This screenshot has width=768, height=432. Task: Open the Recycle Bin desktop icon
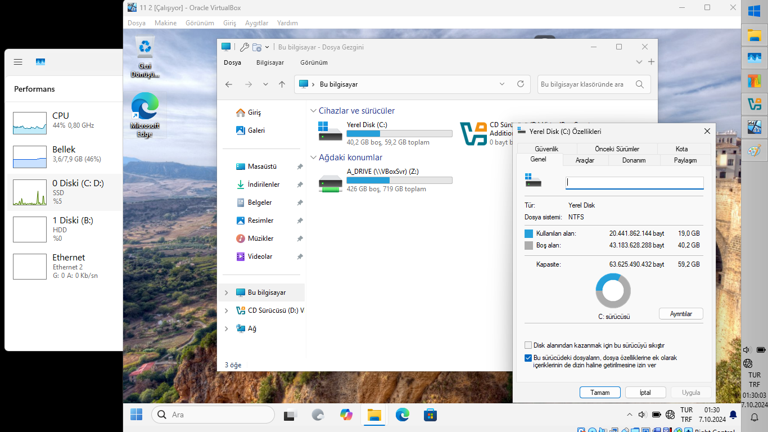pyautogui.click(x=145, y=57)
